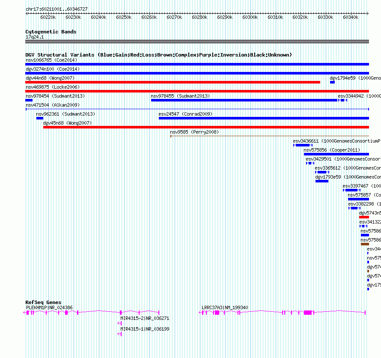Image resolution: width=381 pixels, height=358 pixels.
Task: Click the short nsv978454 (Sudmant2013) blue bar
Action: click(x=29, y=100)
